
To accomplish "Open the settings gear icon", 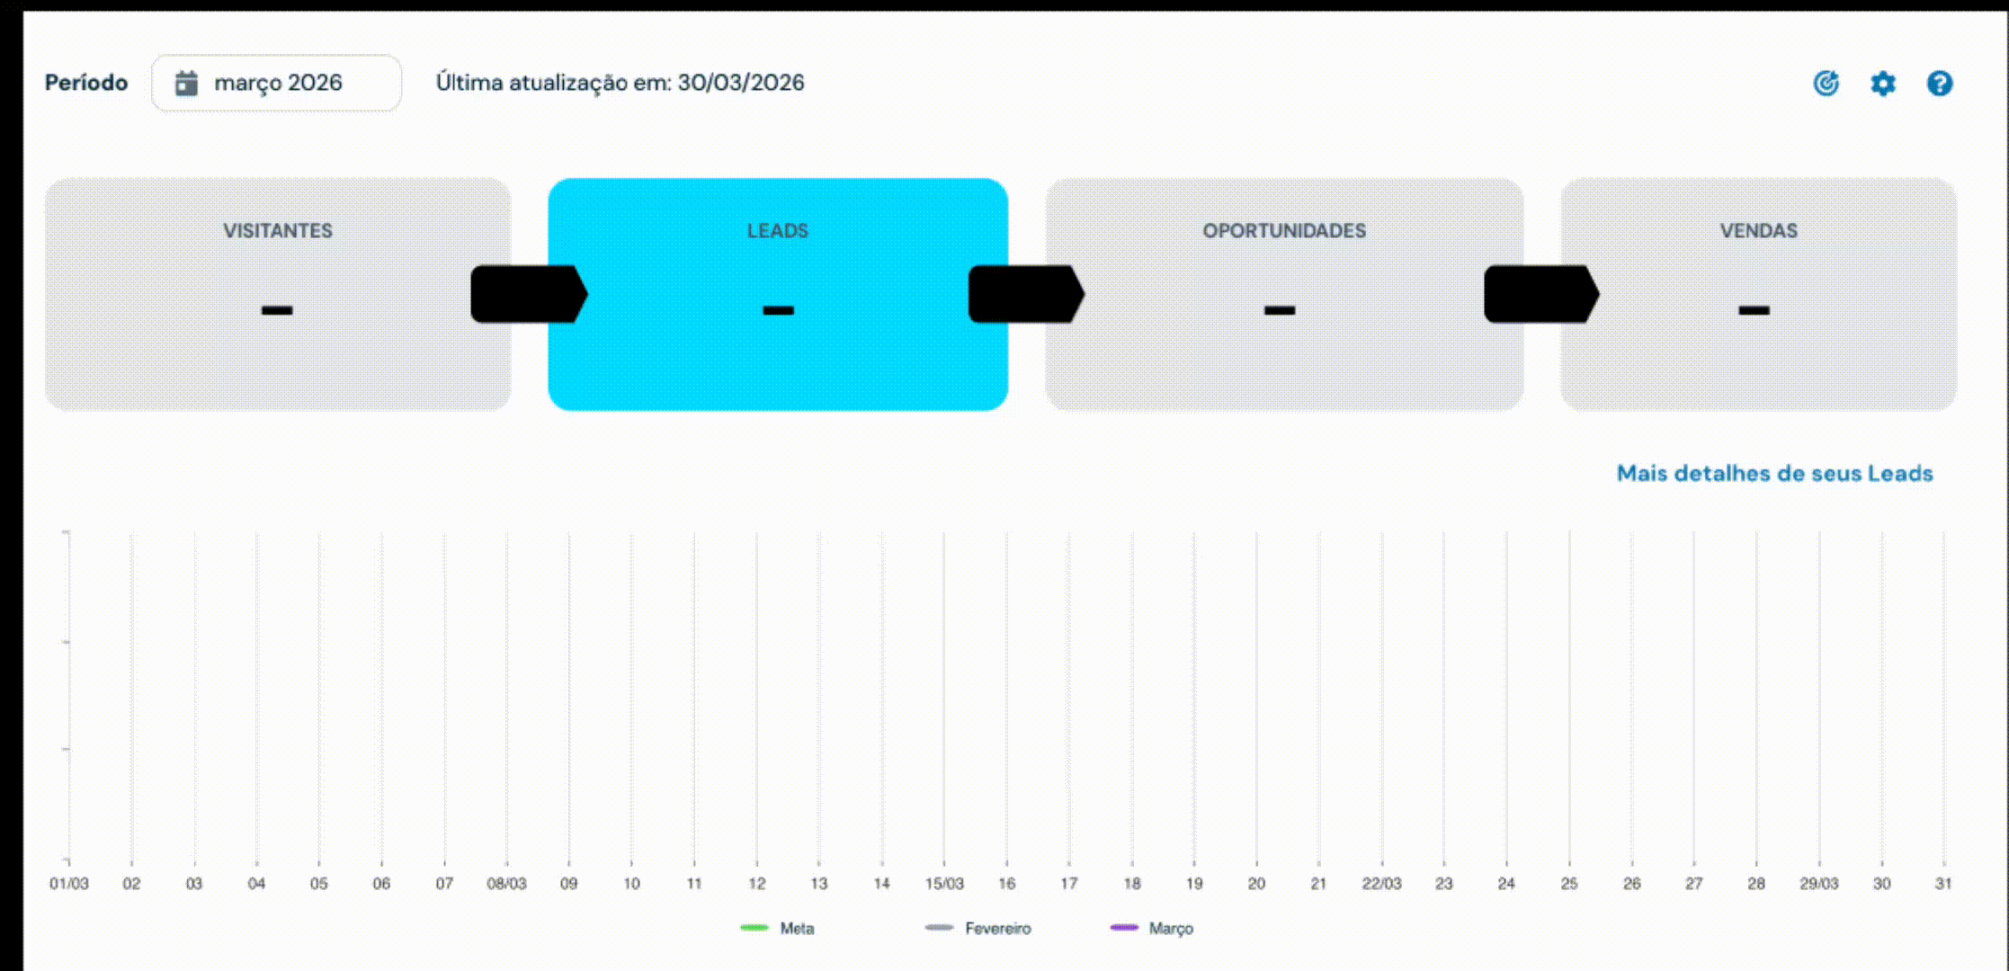I will [1883, 83].
